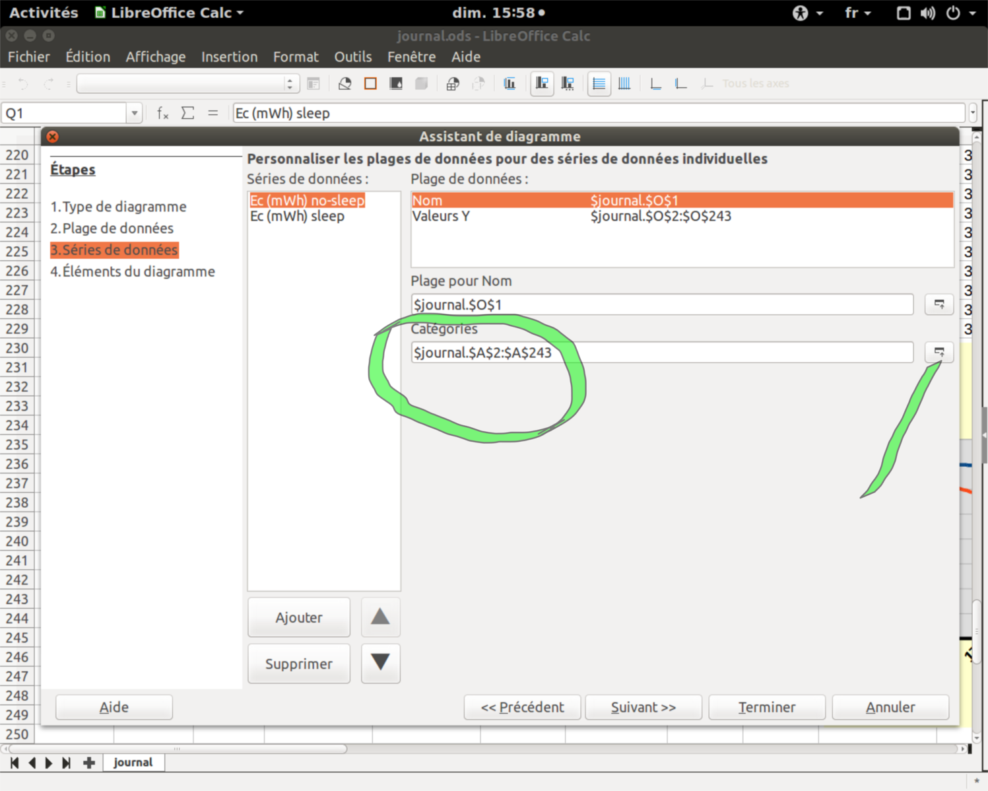Toggle the legend on/off toolbar icon
Screen dimensions: 988x791
coord(542,84)
